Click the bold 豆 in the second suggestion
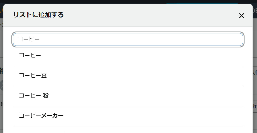 click(44, 76)
